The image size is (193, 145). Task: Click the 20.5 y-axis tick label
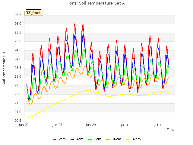pos(18,121)
